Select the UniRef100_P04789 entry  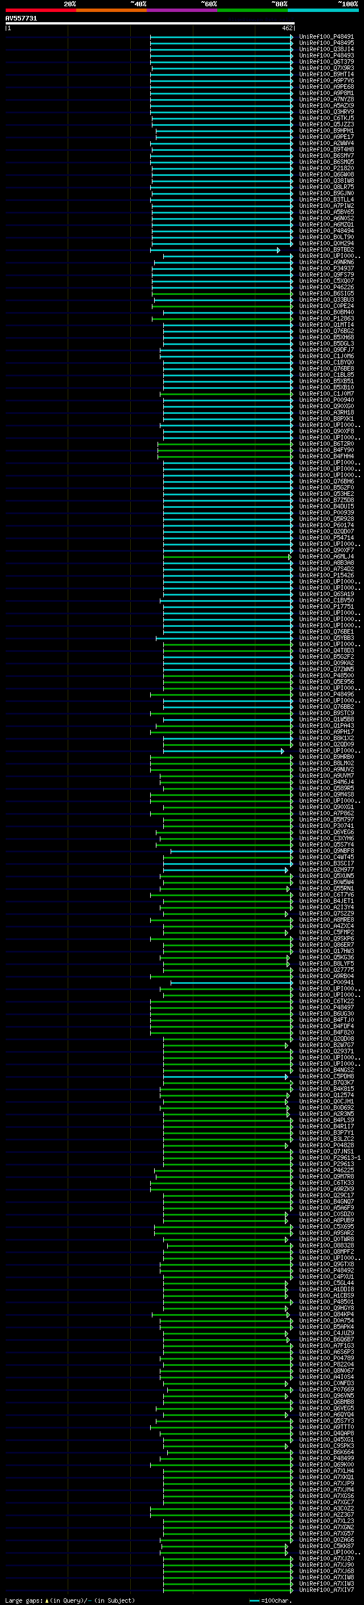point(326,1358)
